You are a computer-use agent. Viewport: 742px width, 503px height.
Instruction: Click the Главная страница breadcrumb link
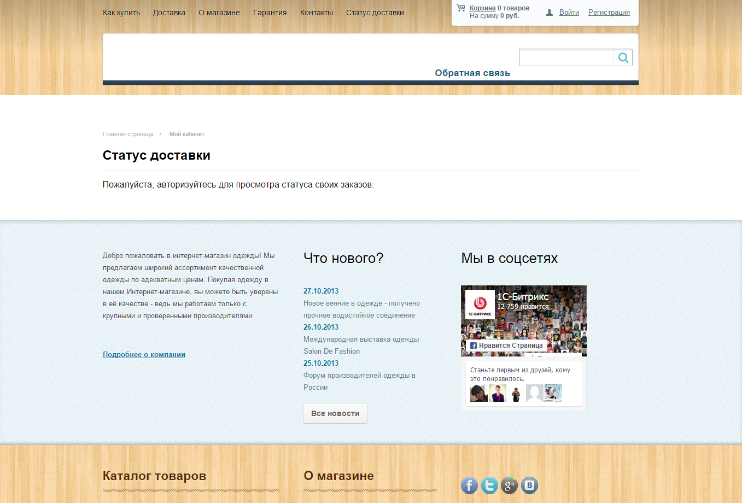coord(128,133)
